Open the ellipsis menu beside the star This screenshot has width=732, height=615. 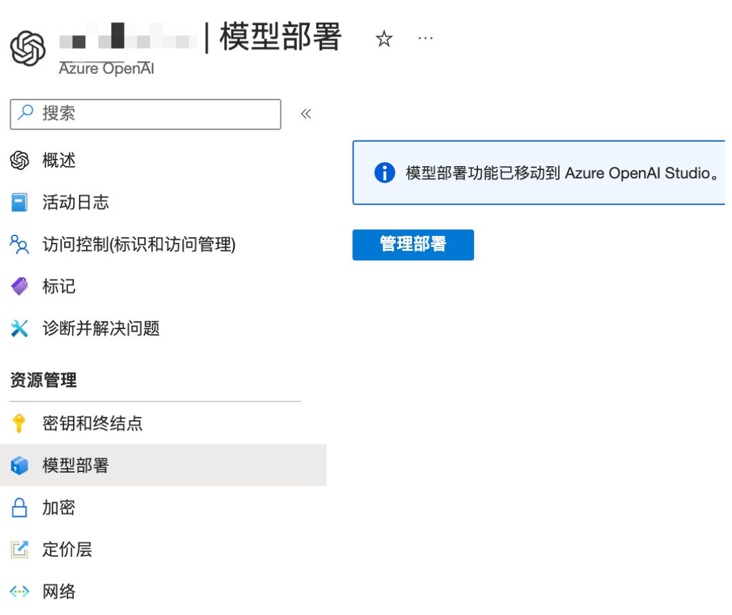[425, 38]
